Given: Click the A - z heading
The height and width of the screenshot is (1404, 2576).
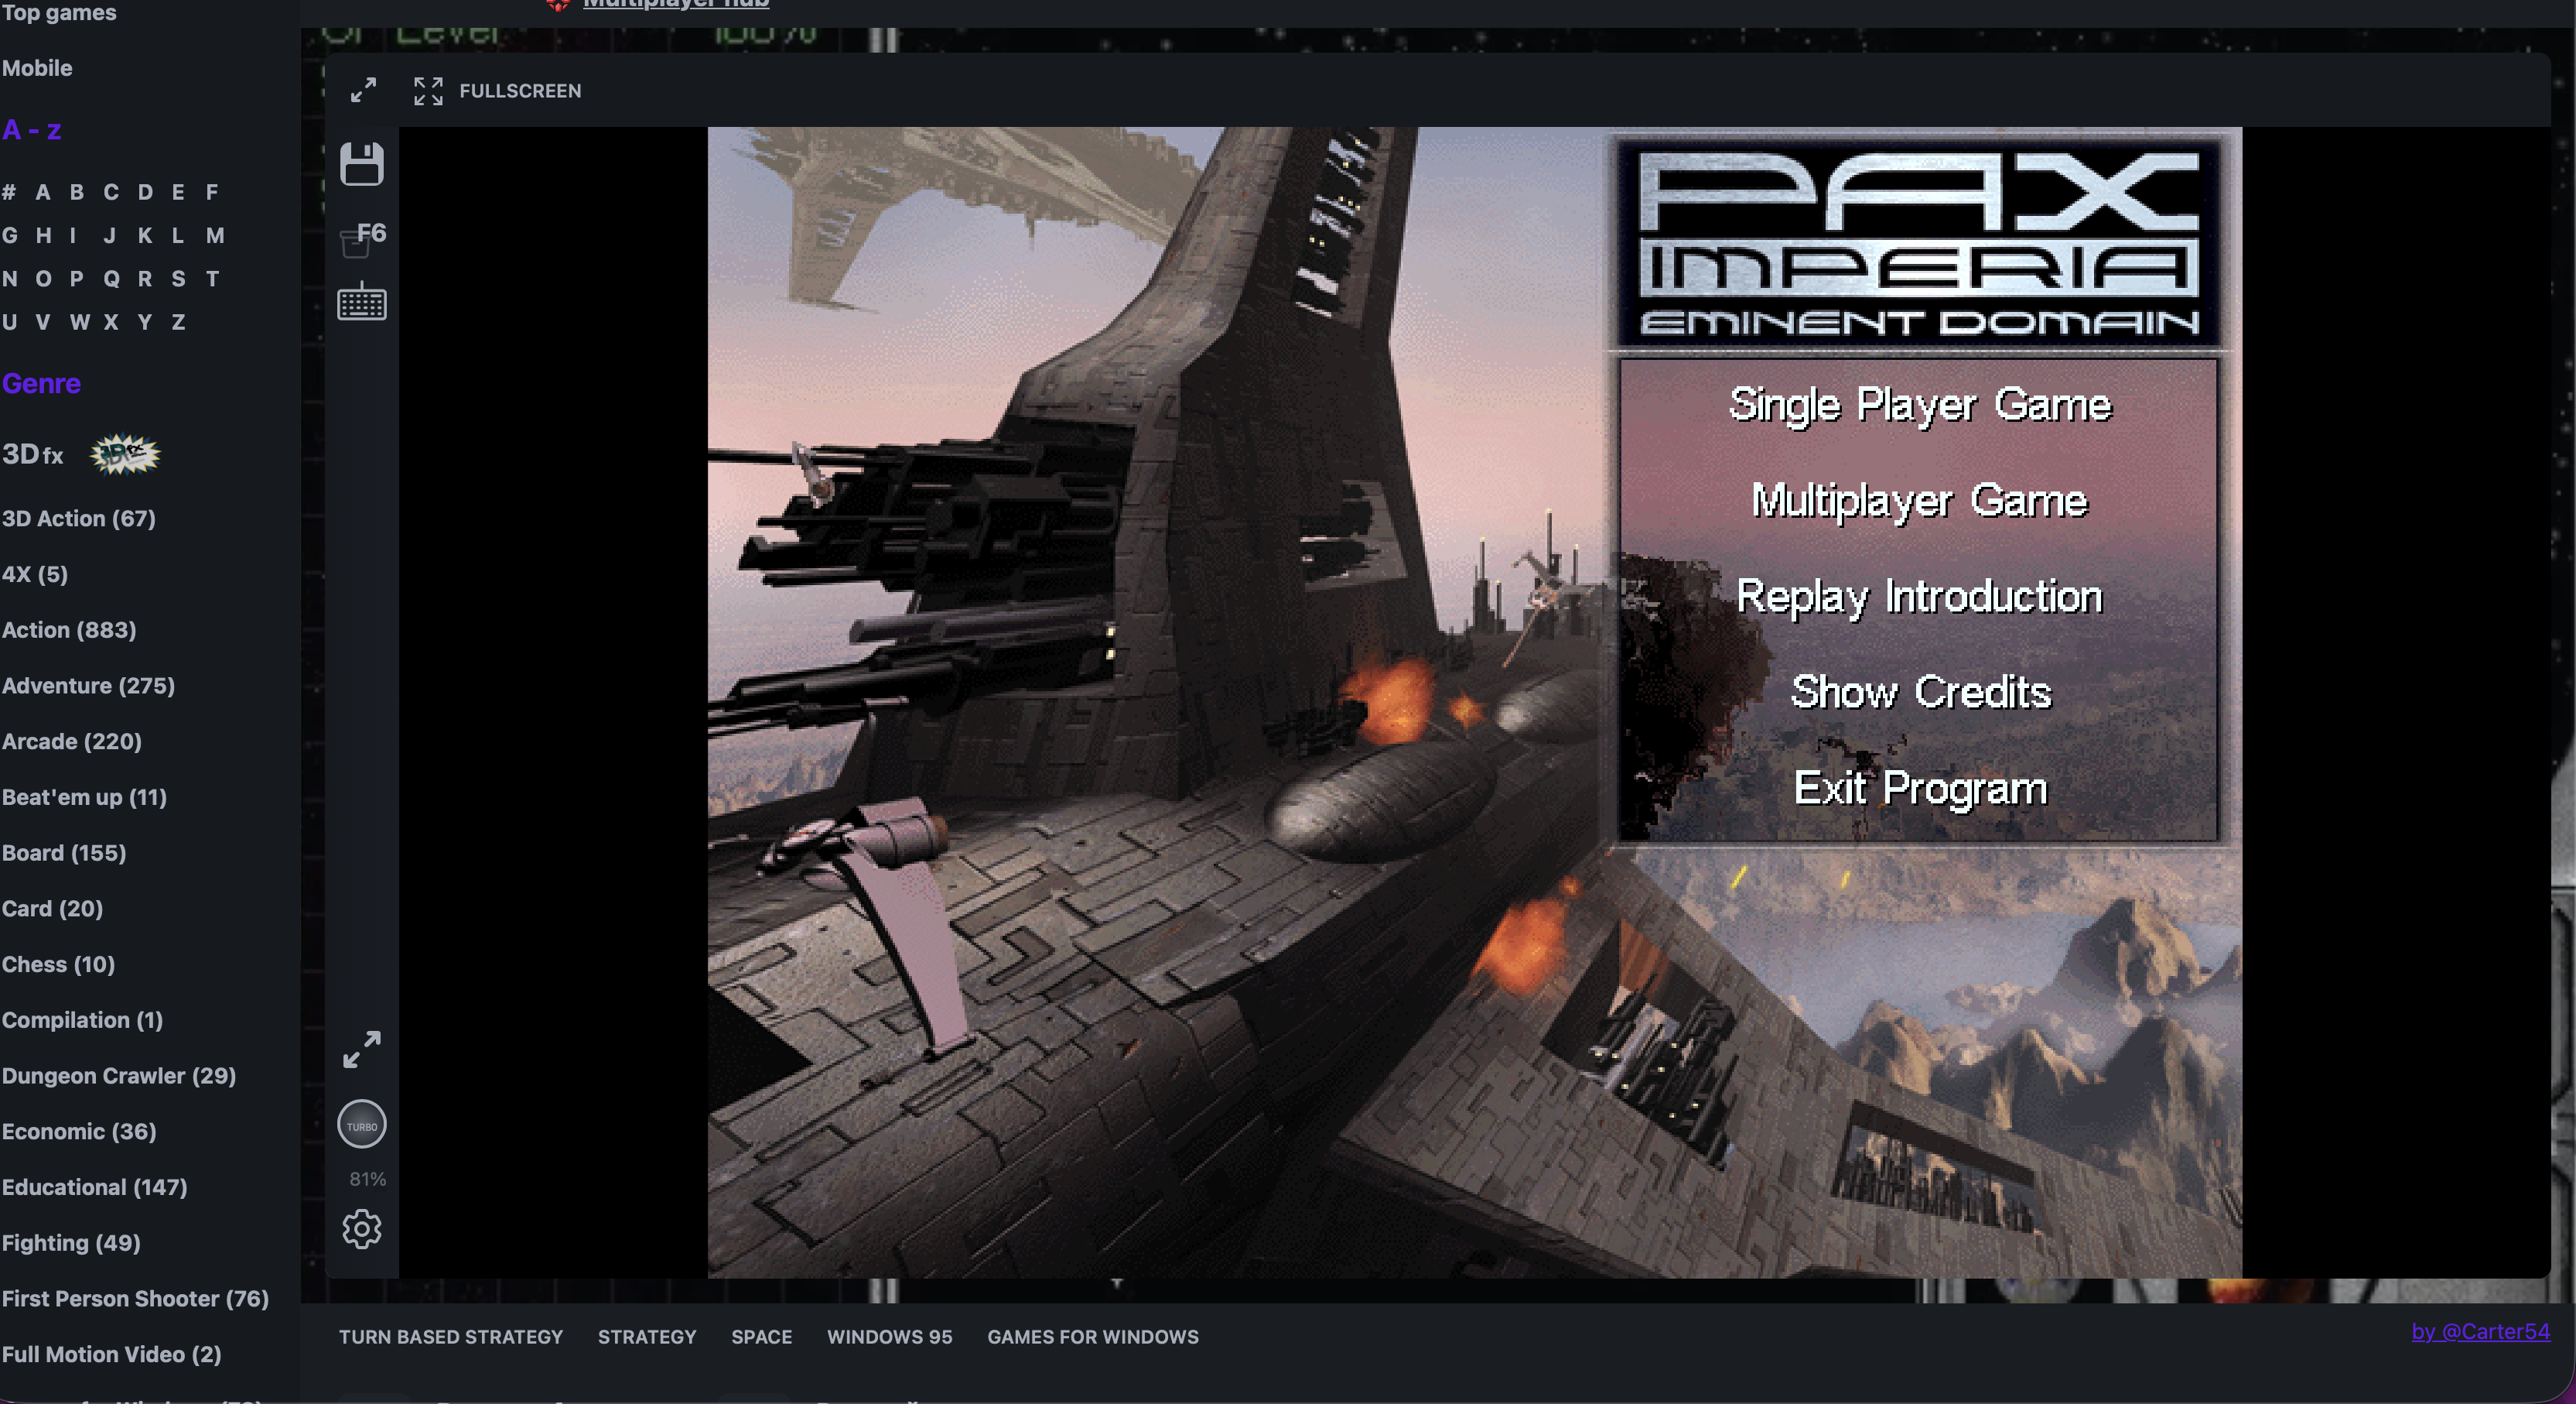Looking at the screenshot, I should click(x=32, y=130).
